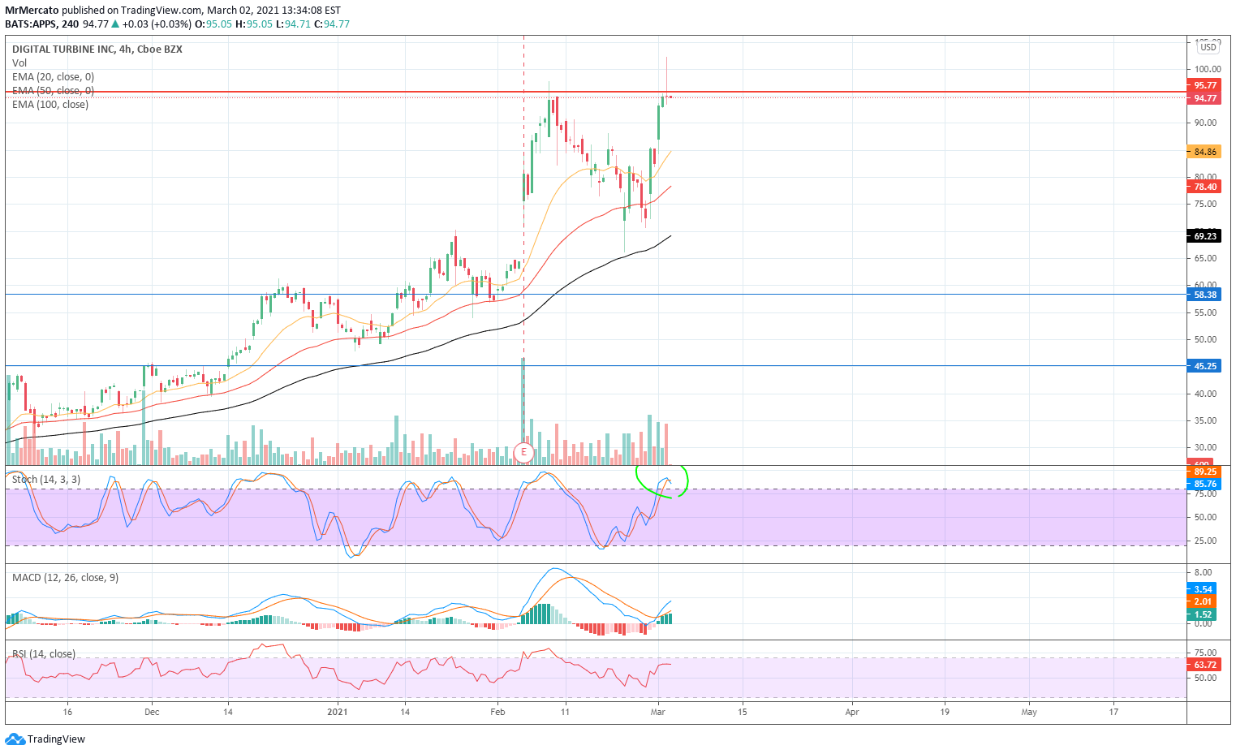Click the 8.00 tick on MACD axis
The image size is (1236, 754).
[x=1203, y=573]
